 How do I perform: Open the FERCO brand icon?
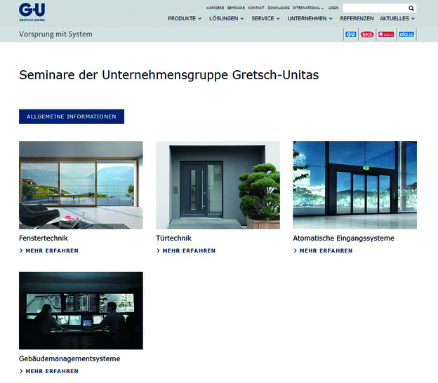(386, 34)
